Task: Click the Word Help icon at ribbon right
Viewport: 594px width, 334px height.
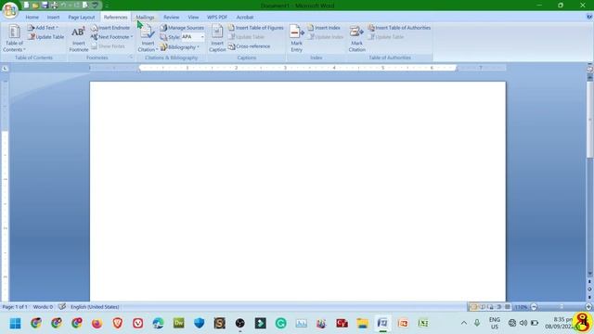Action: click(589, 17)
